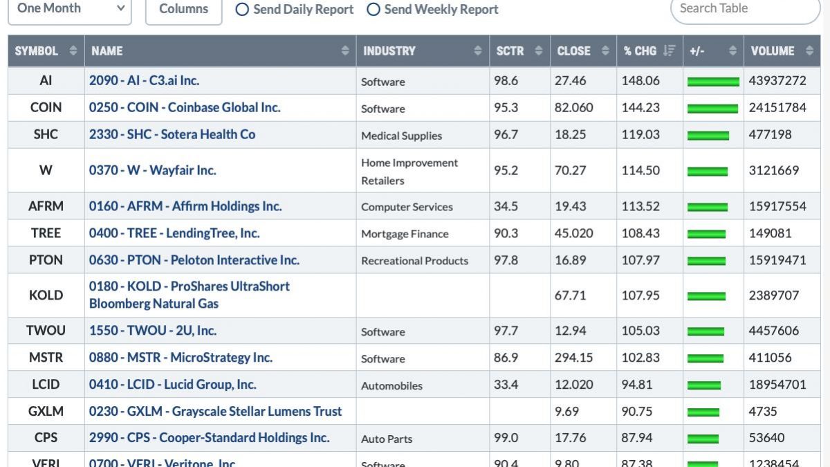Open 2U, Inc. stock link
Screen dimensions: 830x467
[x=153, y=331]
